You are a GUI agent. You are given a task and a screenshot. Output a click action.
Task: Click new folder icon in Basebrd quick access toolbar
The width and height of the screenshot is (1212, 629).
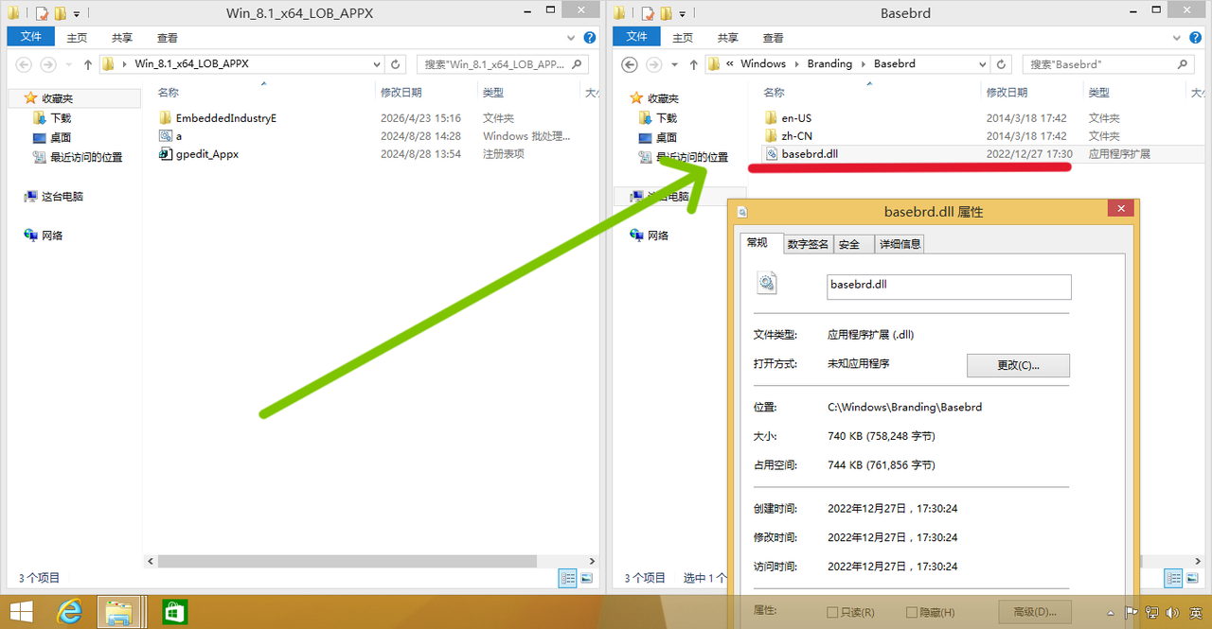point(667,13)
